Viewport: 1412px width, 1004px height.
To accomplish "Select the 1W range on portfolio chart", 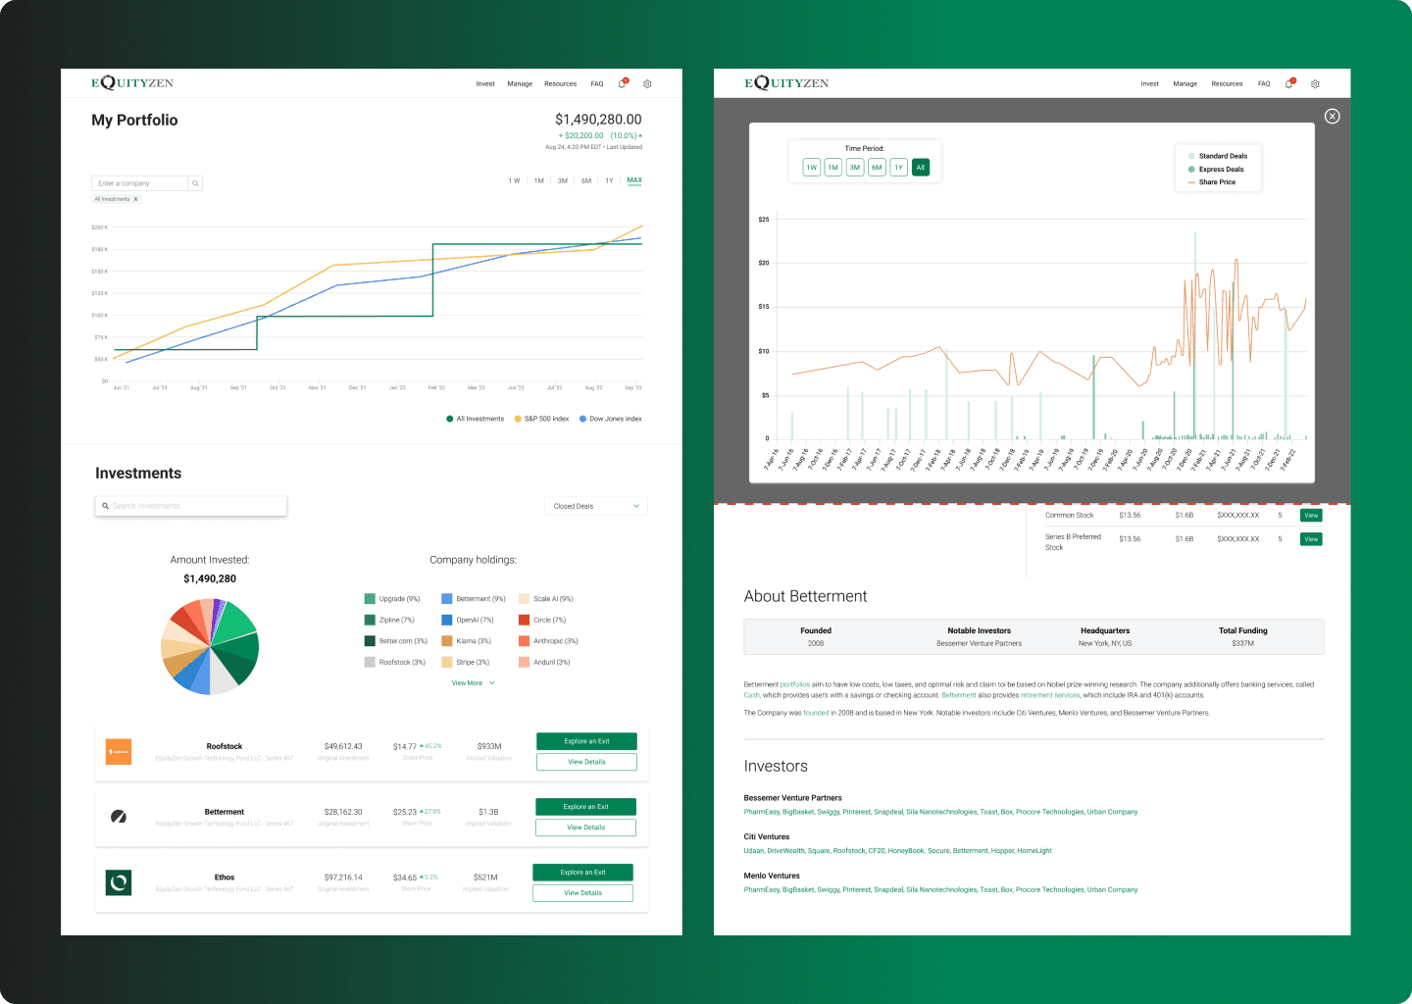I will (514, 180).
